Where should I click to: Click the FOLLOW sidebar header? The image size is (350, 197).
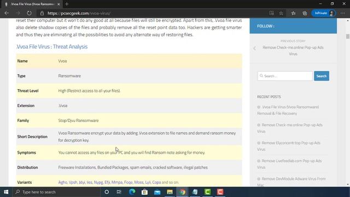293,26
